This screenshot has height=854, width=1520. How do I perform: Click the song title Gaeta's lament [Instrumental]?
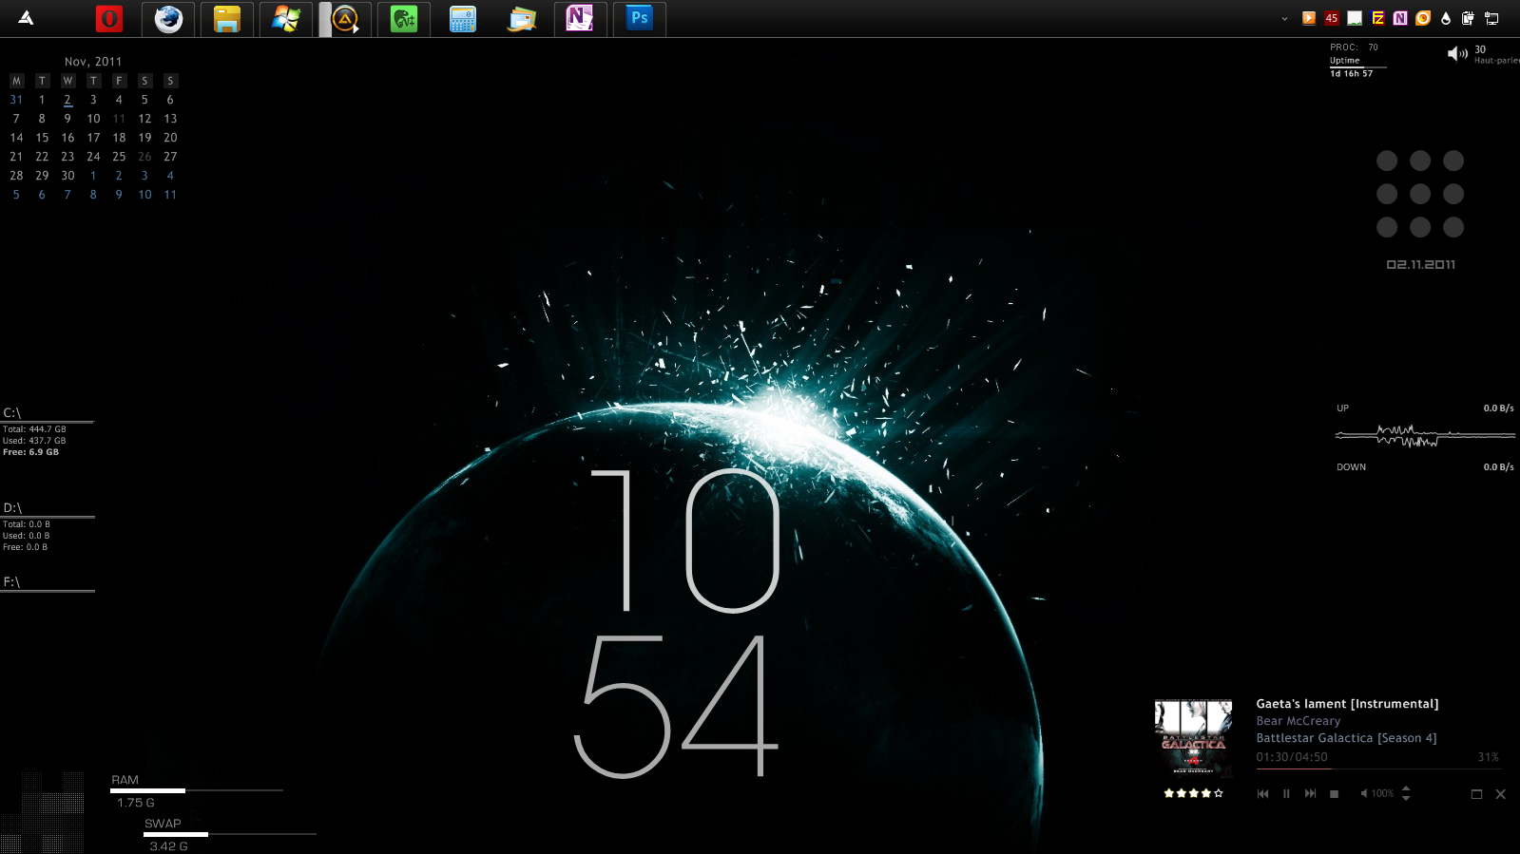[x=1347, y=704]
